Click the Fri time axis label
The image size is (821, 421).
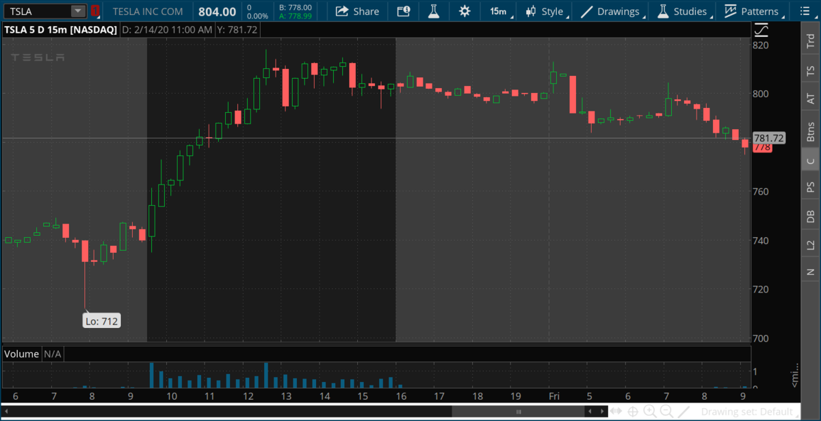pyautogui.click(x=553, y=396)
